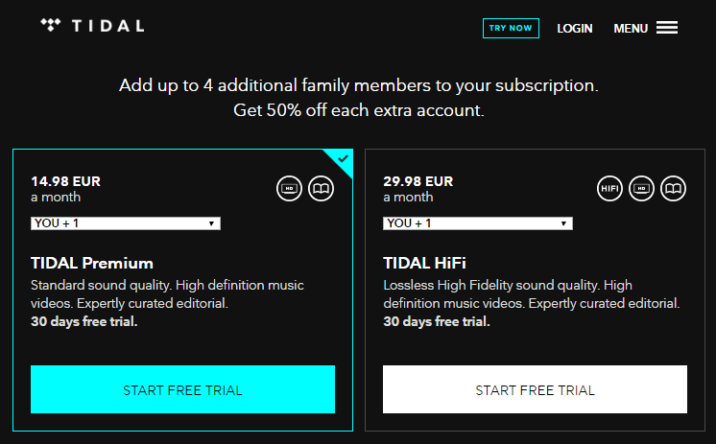Click the editorial book icon on Premium plan
This screenshot has width=716, height=444.
(321, 189)
